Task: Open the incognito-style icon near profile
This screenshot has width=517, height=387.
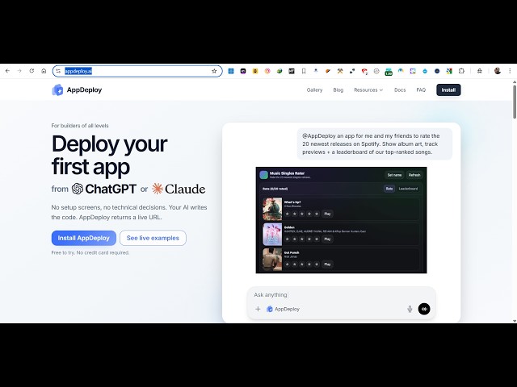Action: pyautogui.click(x=480, y=71)
